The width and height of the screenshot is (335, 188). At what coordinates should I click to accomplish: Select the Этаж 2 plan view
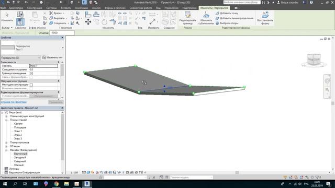pos(18,135)
